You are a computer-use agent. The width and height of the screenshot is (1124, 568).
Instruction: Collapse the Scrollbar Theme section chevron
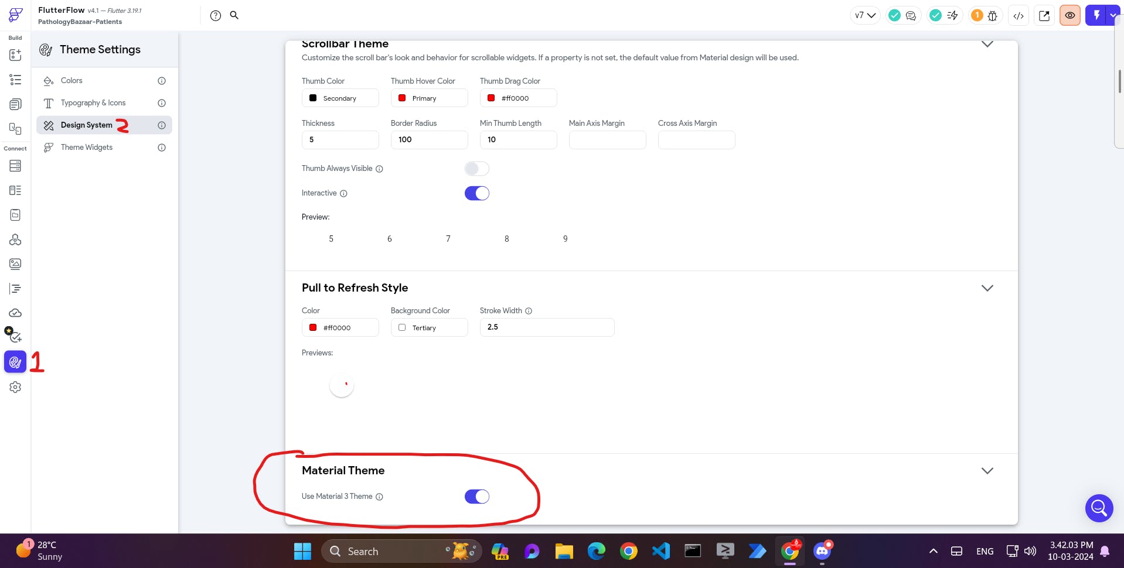coord(987,45)
